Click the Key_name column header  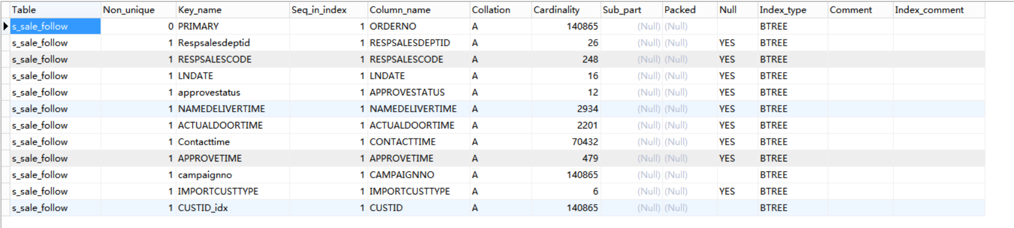click(x=232, y=10)
